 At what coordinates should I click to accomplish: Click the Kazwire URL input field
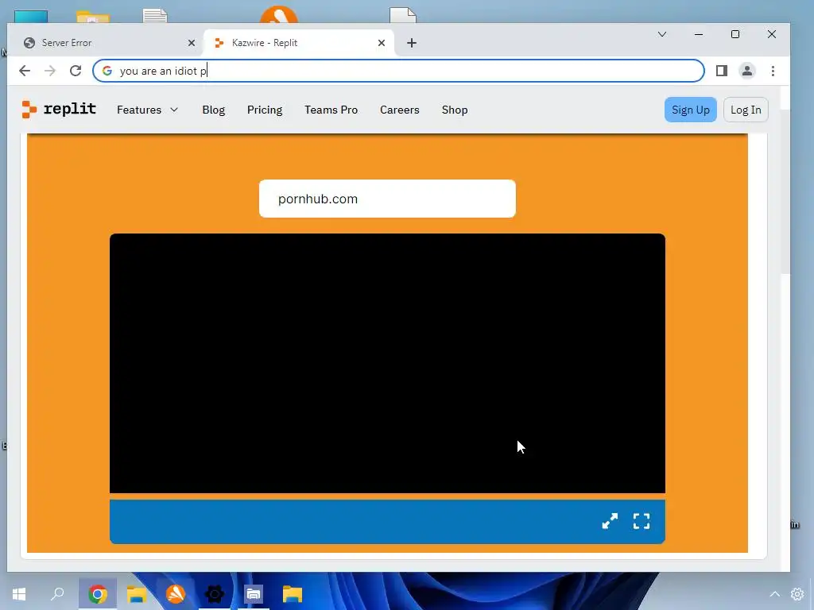point(387,199)
